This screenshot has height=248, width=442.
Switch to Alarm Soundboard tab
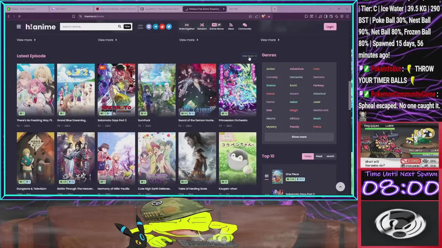point(116,9)
